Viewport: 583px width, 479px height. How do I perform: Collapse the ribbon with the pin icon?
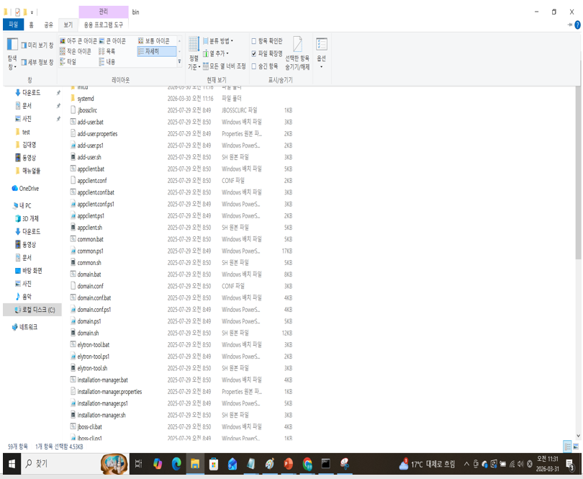pos(569,25)
